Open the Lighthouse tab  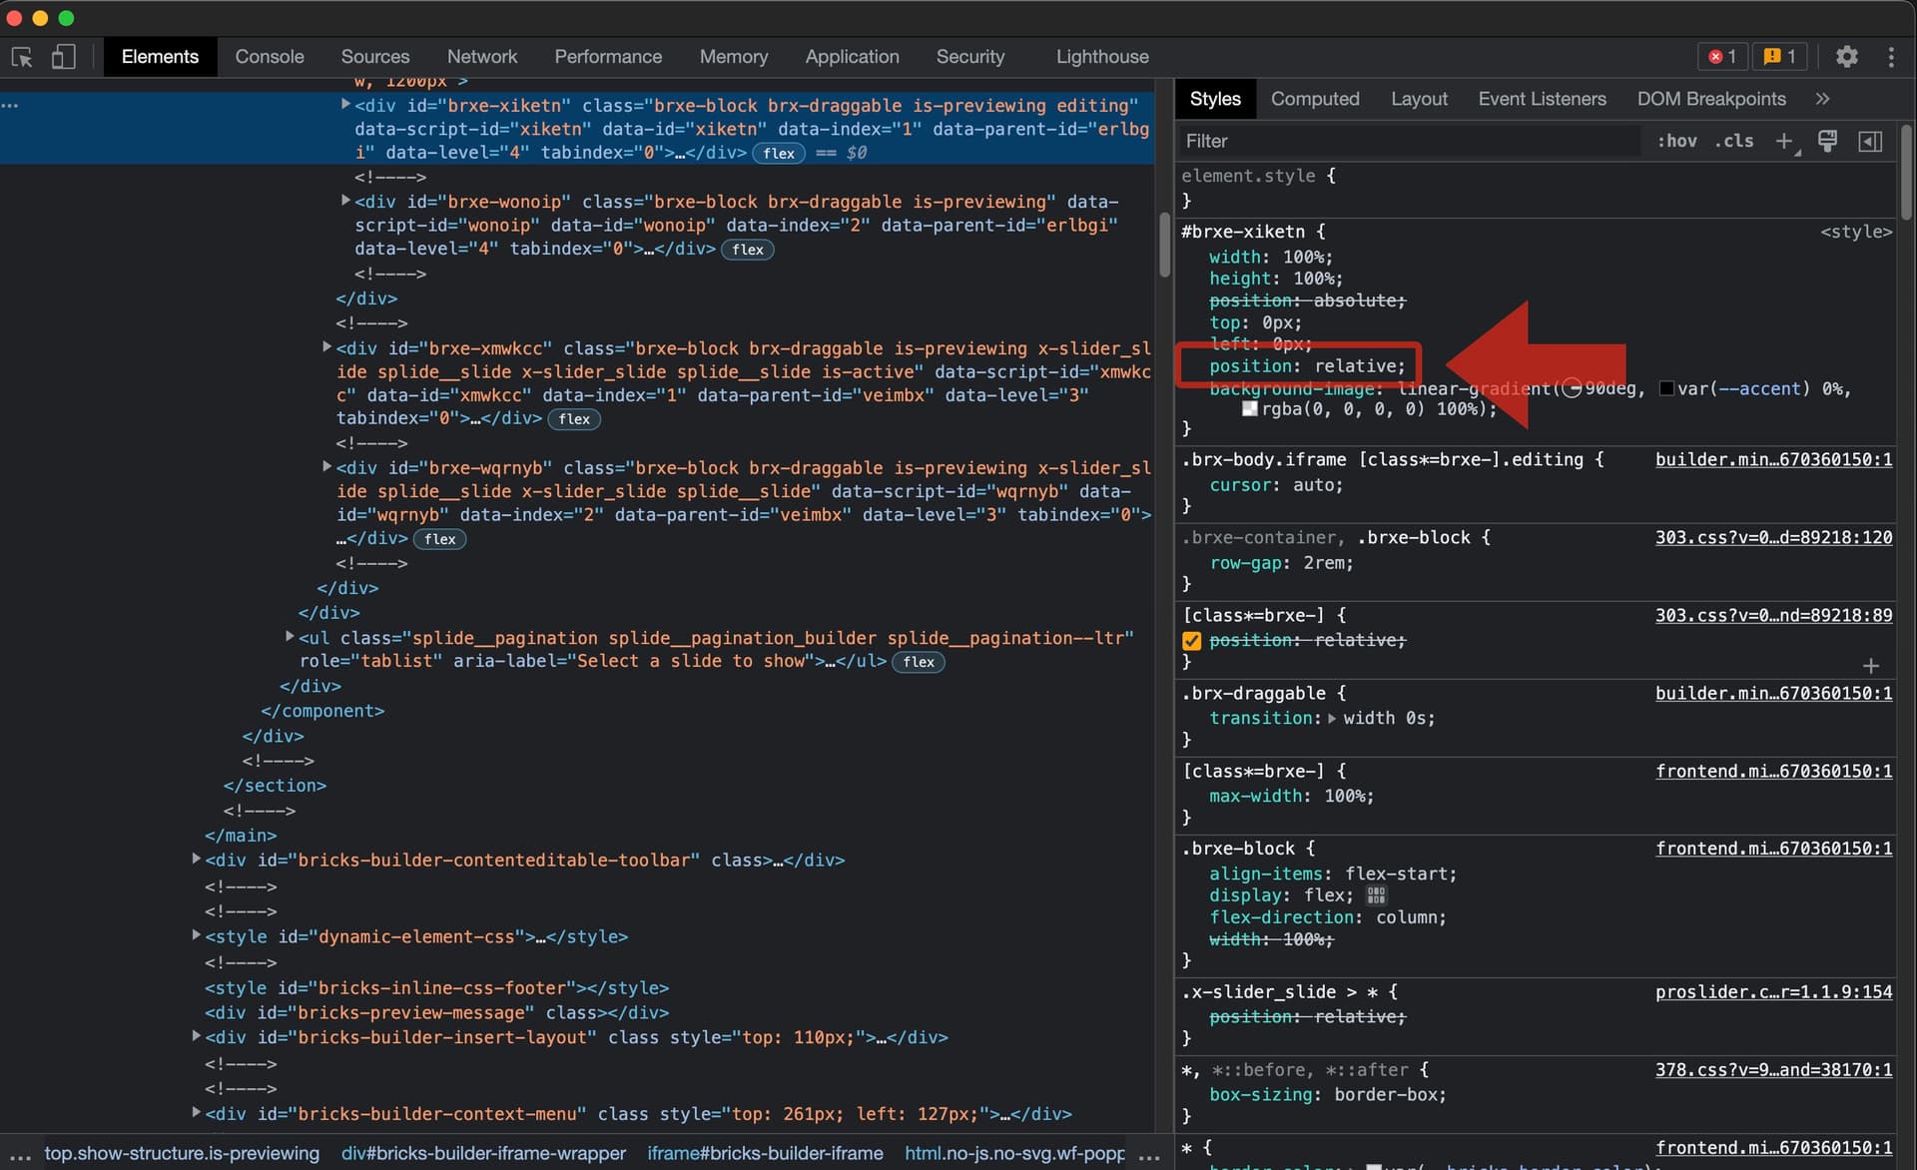click(x=1102, y=57)
